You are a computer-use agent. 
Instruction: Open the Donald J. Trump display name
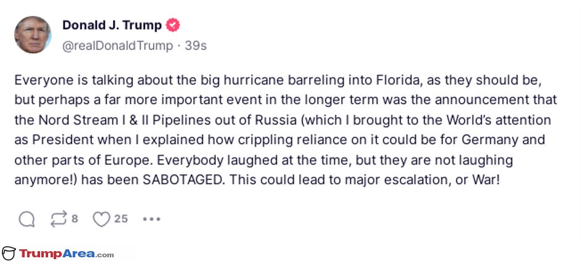[x=112, y=25]
